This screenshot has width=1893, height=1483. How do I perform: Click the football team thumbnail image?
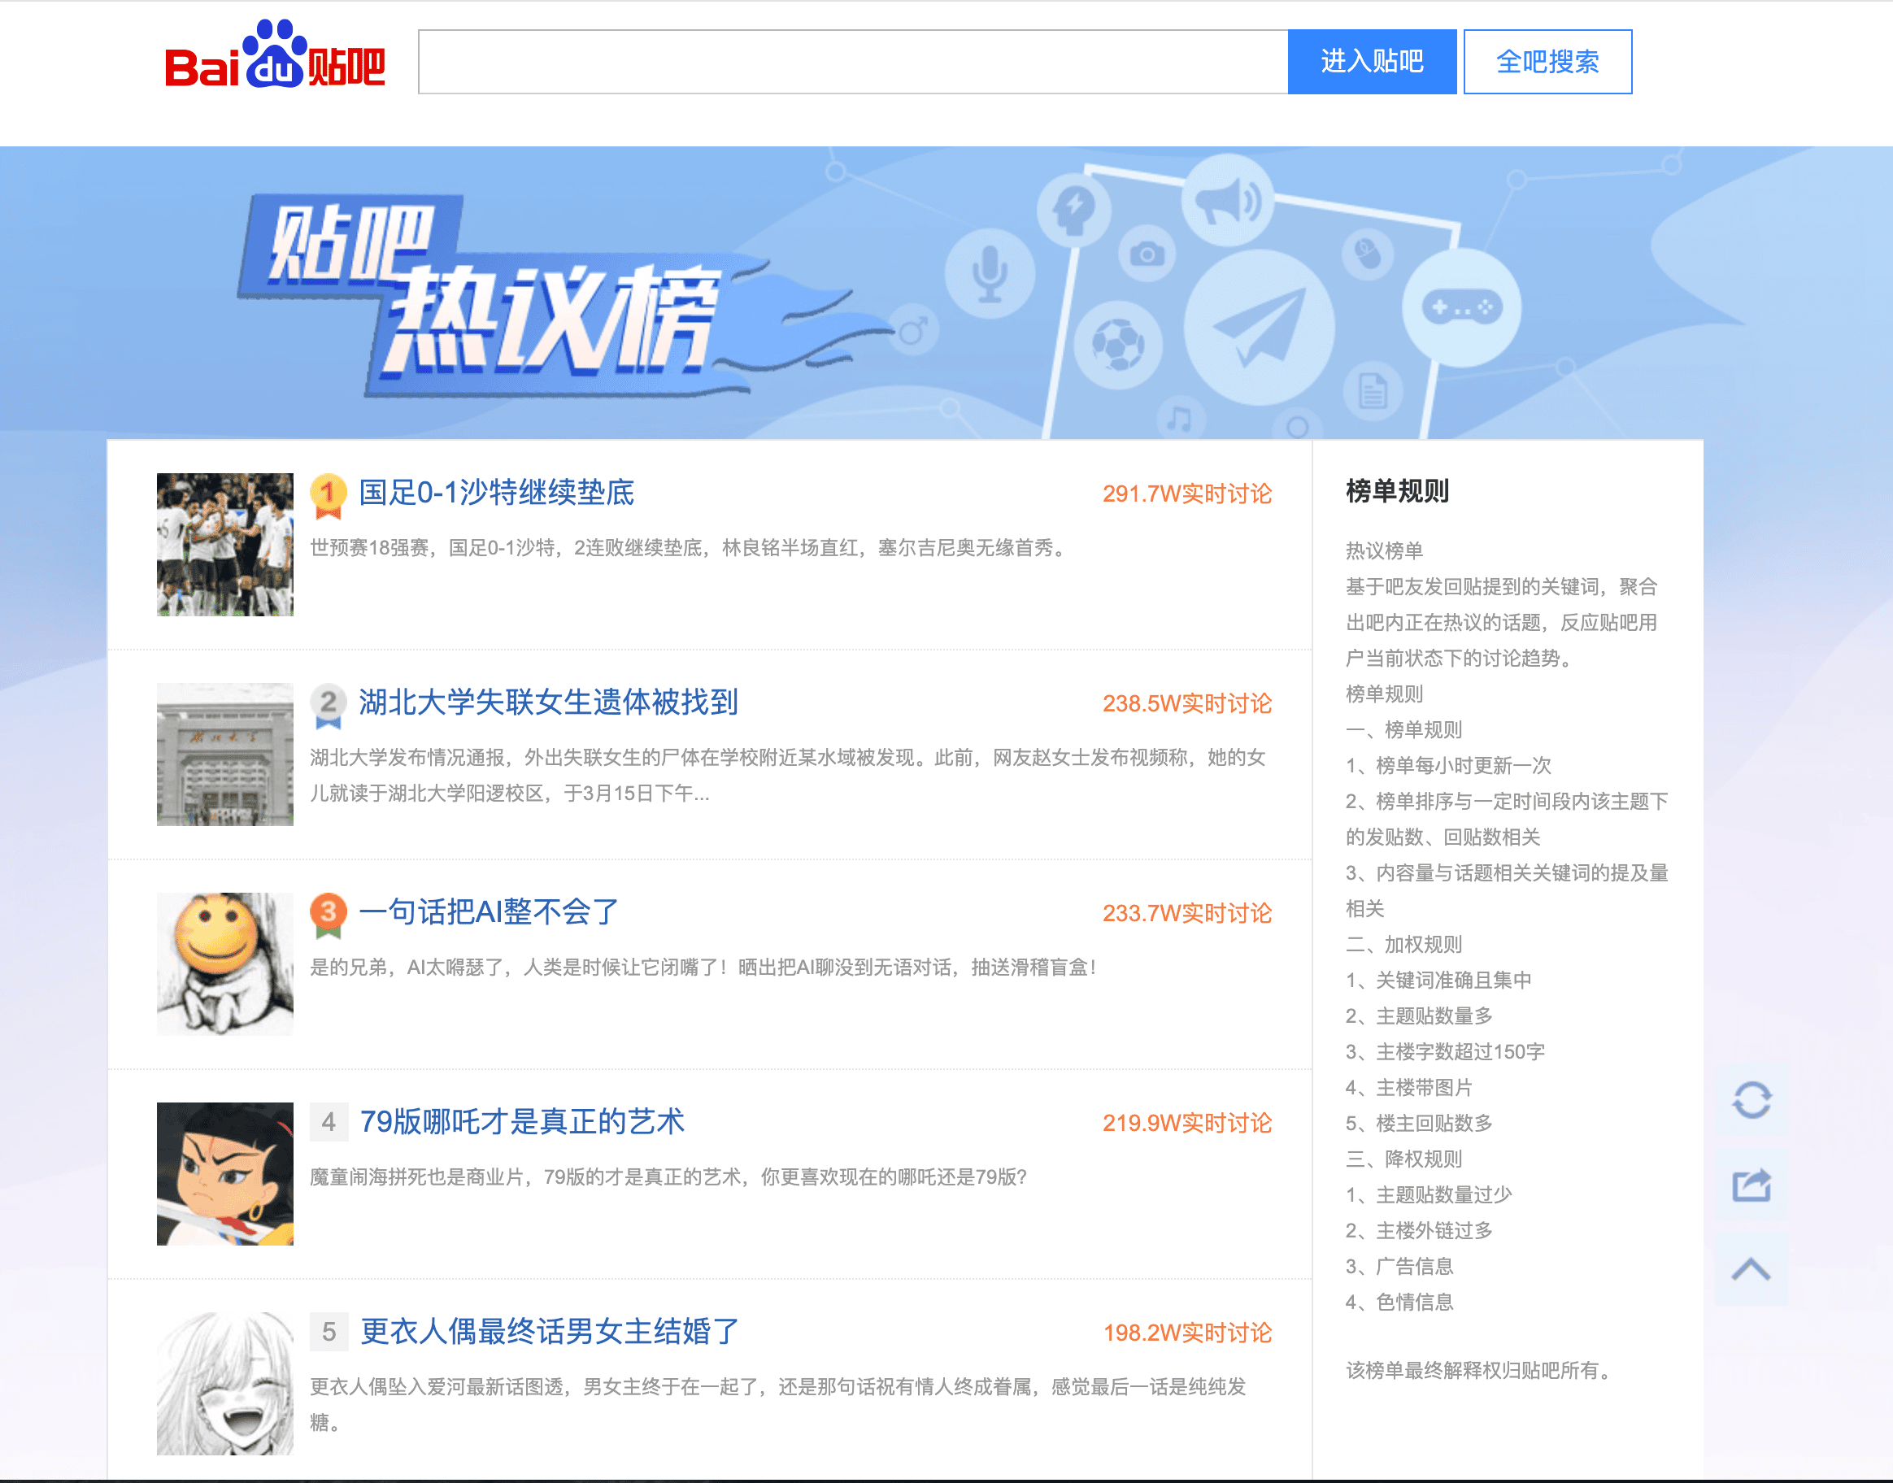pos(225,545)
